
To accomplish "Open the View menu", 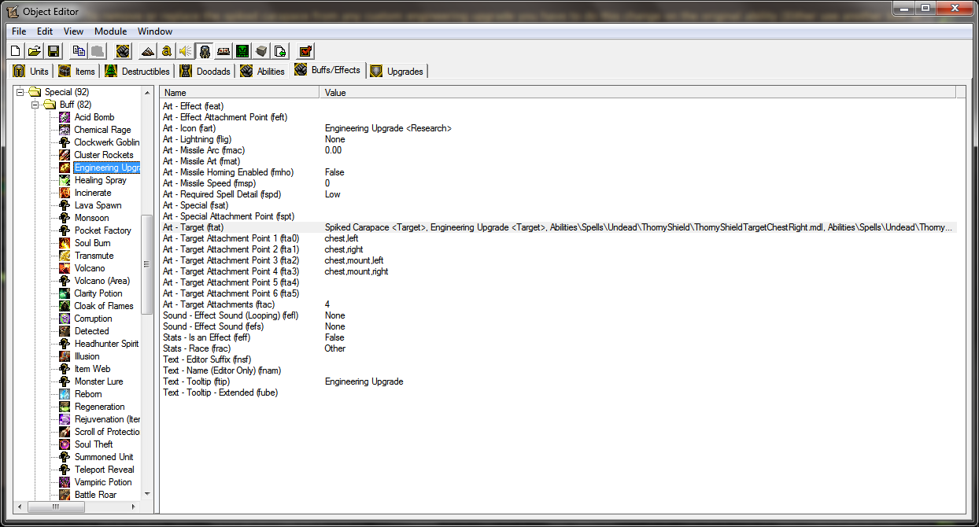I will click(73, 31).
